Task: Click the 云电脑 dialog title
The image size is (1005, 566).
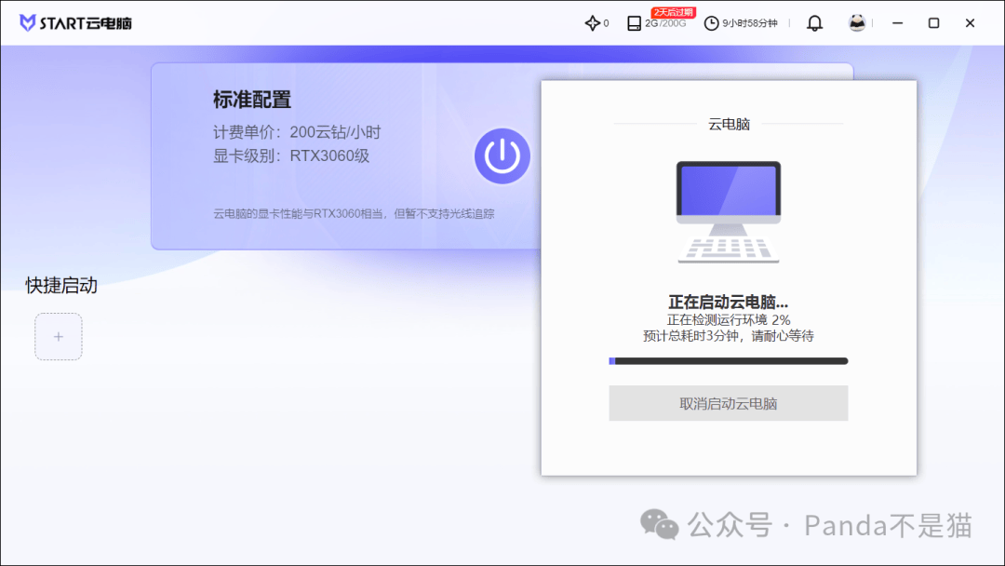Action: (729, 124)
